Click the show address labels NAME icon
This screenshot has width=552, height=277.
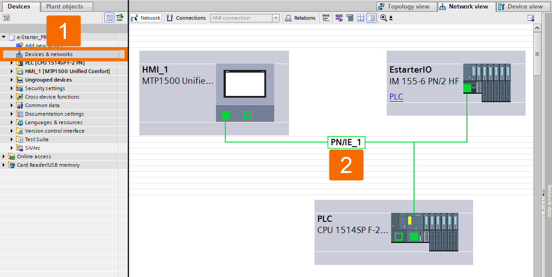click(326, 18)
